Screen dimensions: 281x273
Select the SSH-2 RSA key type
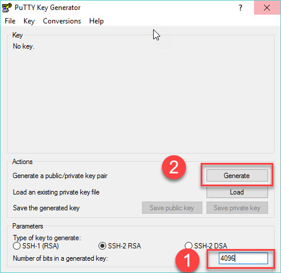click(120, 245)
